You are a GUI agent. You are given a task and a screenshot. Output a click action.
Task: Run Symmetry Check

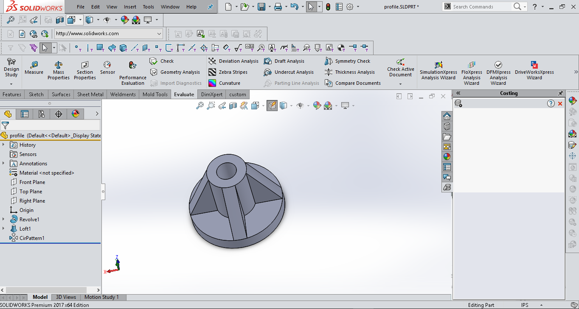point(348,61)
